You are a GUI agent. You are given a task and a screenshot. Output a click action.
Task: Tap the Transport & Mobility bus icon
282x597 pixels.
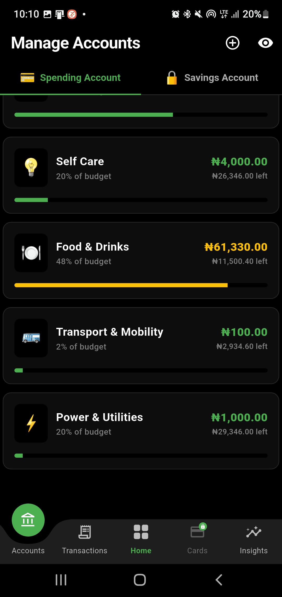pyautogui.click(x=31, y=338)
